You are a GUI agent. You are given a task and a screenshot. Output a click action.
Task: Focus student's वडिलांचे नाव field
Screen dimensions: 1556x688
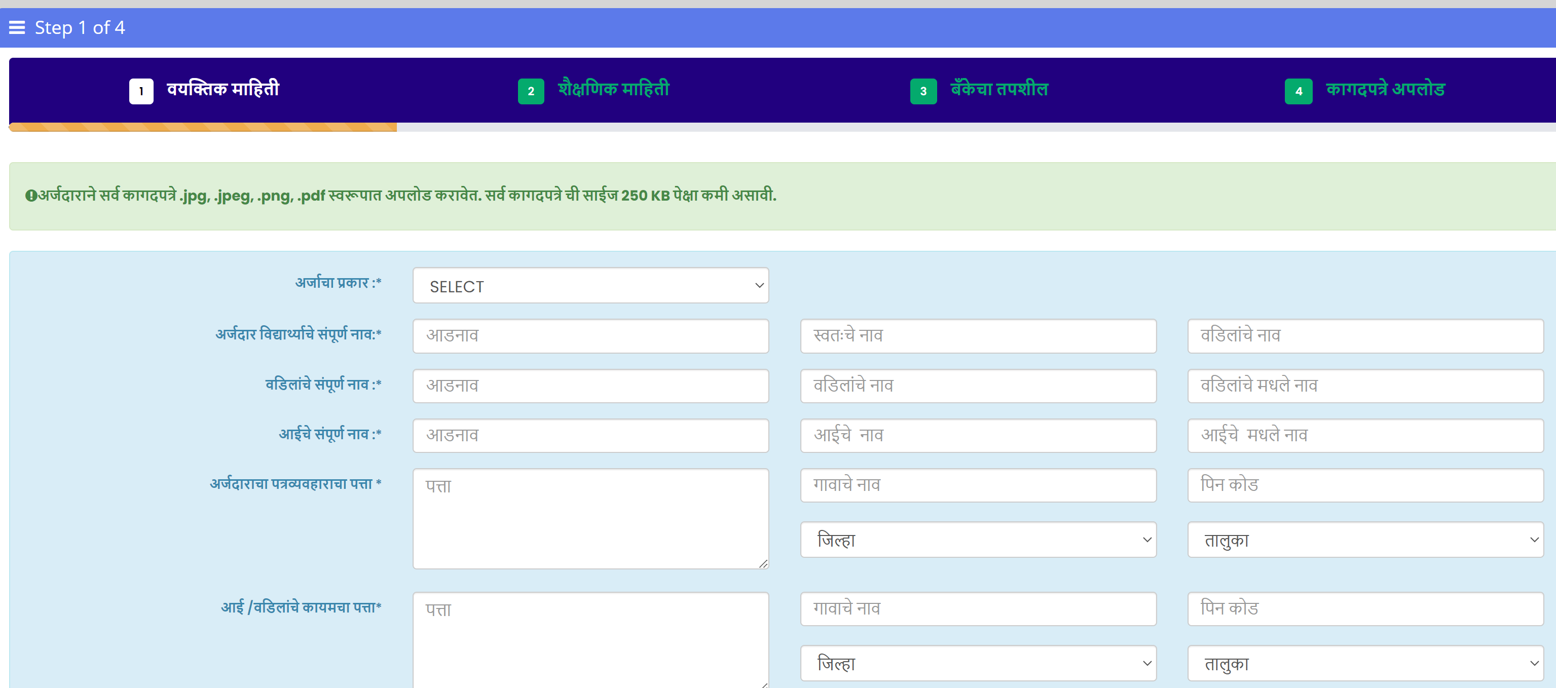(1365, 336)
